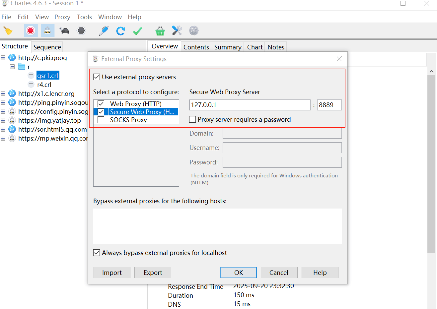This screenshot has height=309, width=437.
Task: Click the lock icon beside https://img.yatjay.top
Action: tap(12, 120)
